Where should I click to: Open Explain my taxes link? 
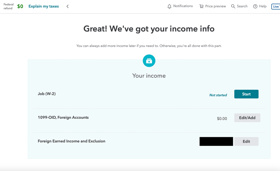tap(43, 6)
